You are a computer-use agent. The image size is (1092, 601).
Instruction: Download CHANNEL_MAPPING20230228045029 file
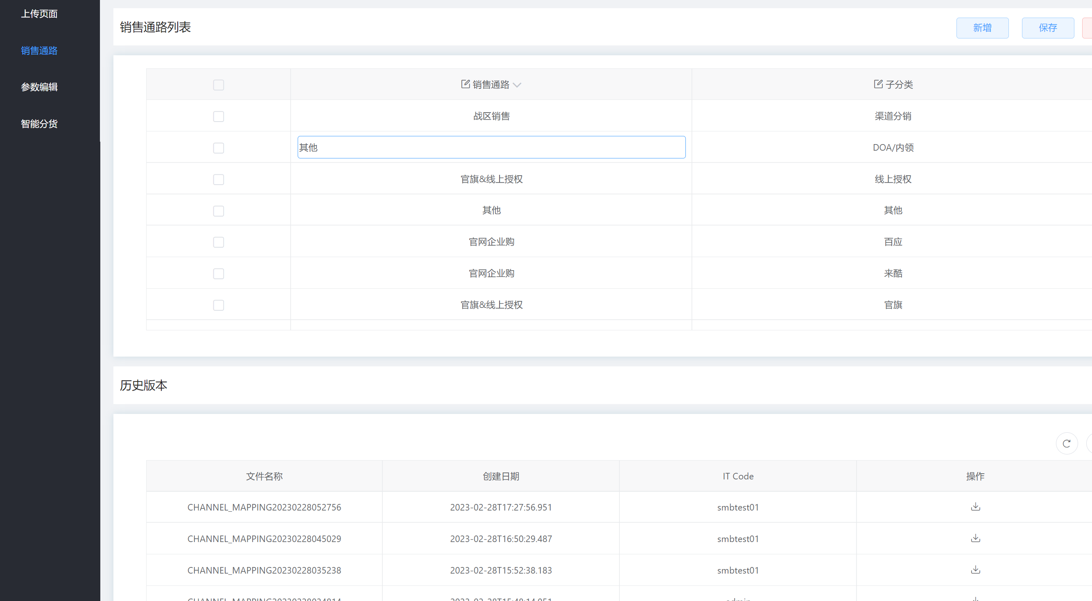pos(975,538)
